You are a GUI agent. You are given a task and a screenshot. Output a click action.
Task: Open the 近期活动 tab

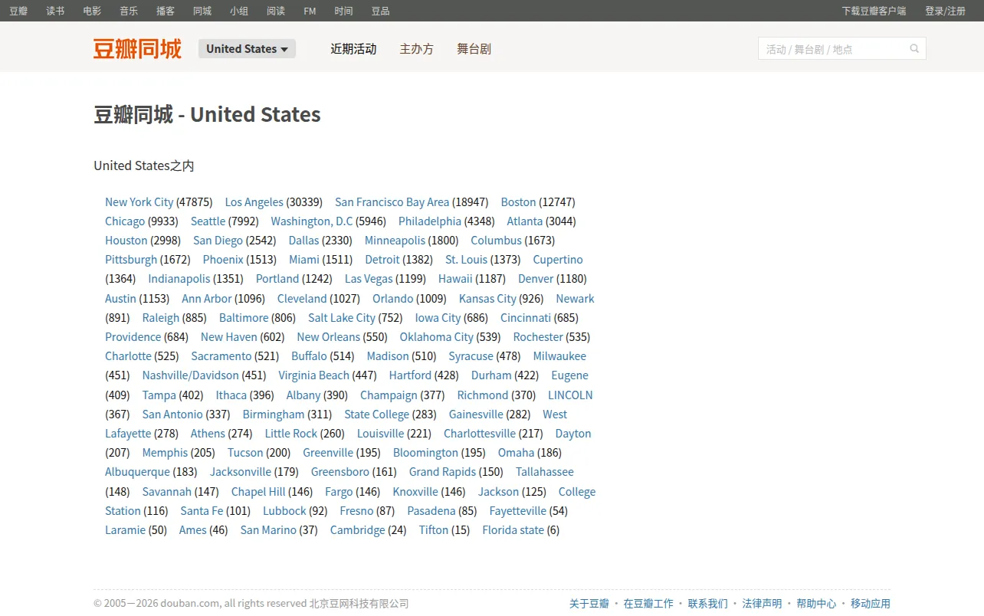tap(353, 48)
